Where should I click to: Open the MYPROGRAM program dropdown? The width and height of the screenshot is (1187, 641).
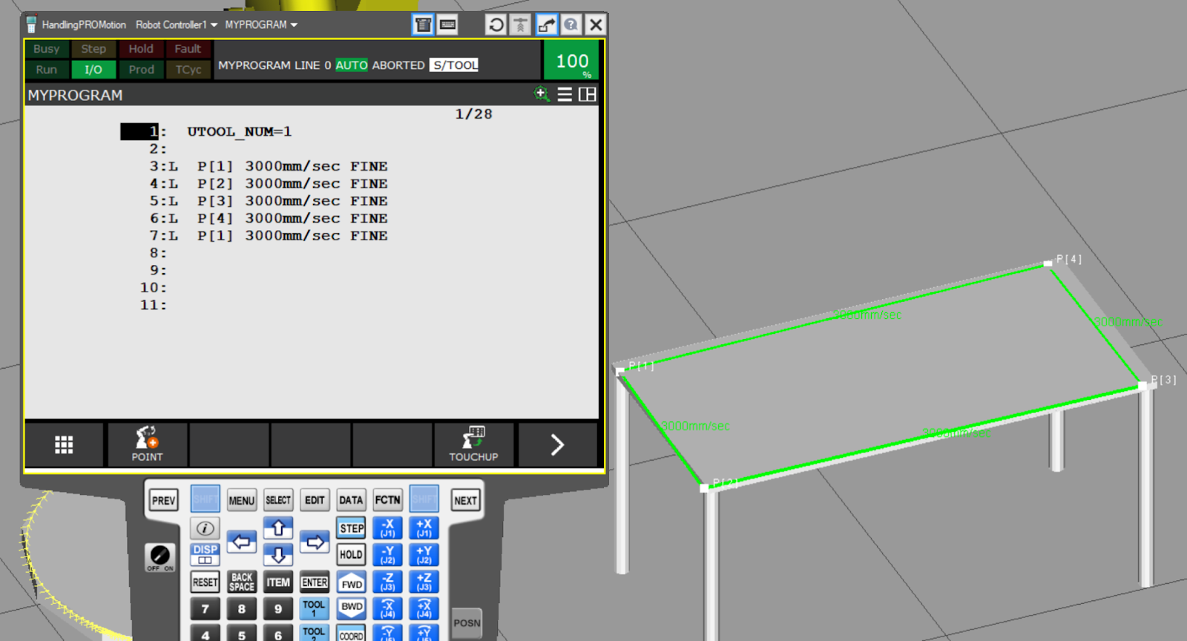pyautogui.click(x=261, y=24)
